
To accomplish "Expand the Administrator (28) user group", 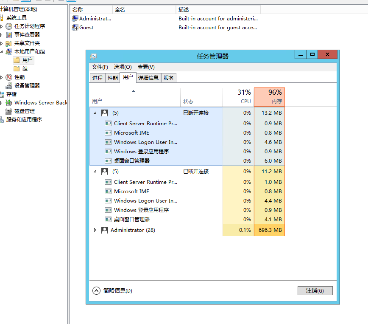I will click(x=95, y=230).
